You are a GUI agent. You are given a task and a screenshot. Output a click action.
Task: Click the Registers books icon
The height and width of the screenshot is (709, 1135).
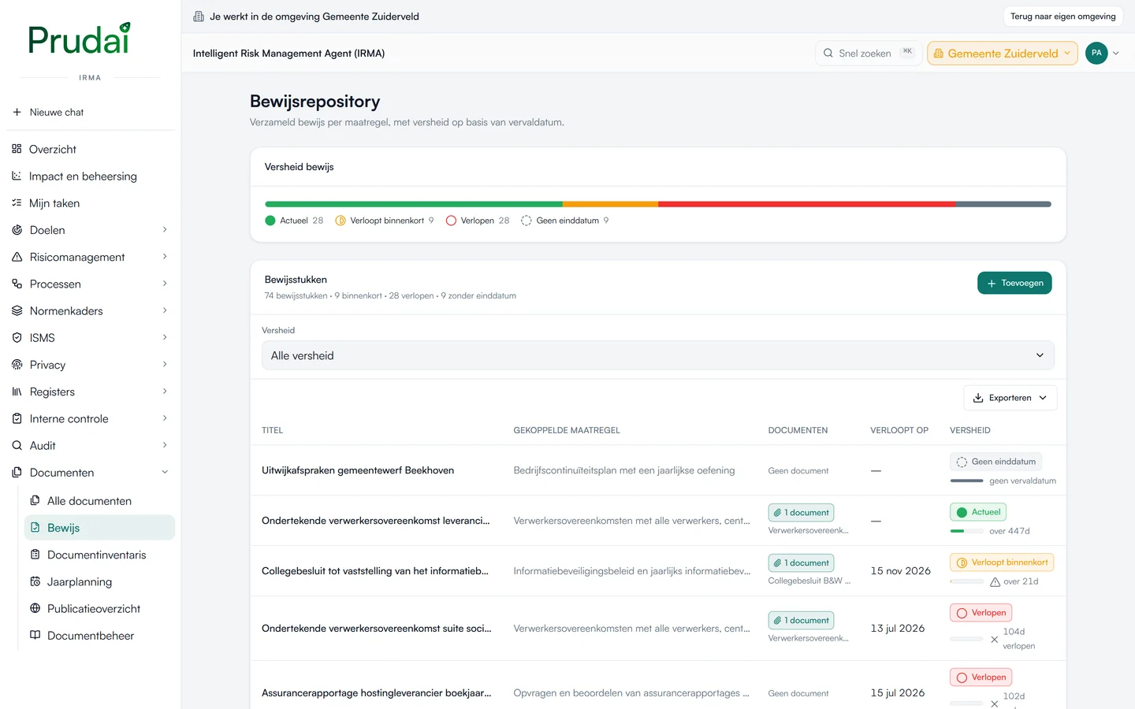17,392
